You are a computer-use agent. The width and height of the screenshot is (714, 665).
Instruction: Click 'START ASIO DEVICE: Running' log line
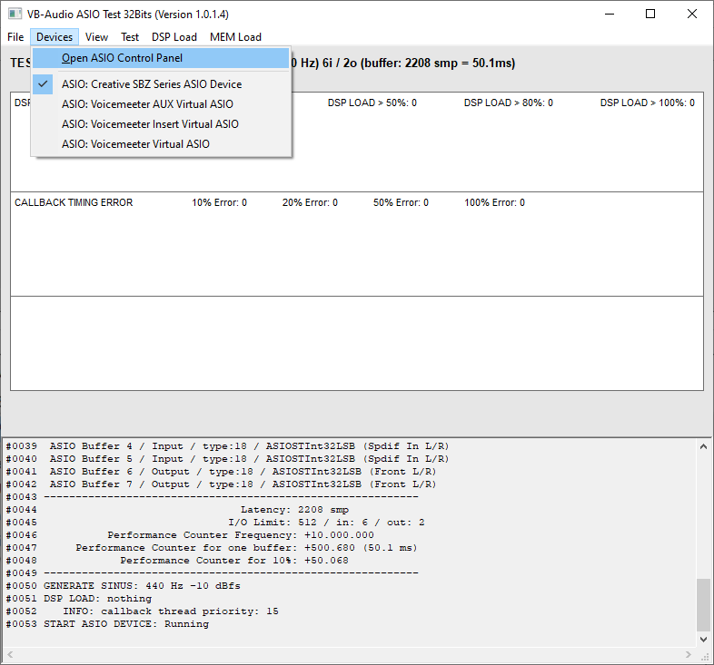[126, 624]
